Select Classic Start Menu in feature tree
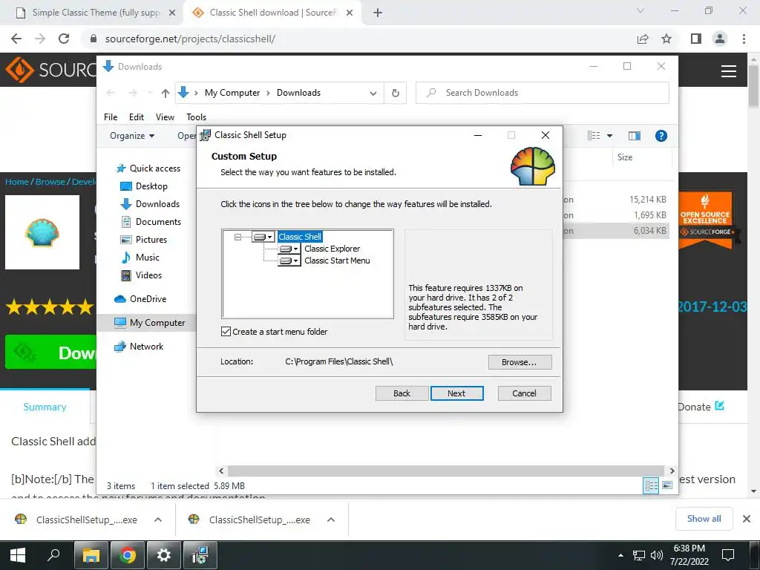 tap(337, 261)
